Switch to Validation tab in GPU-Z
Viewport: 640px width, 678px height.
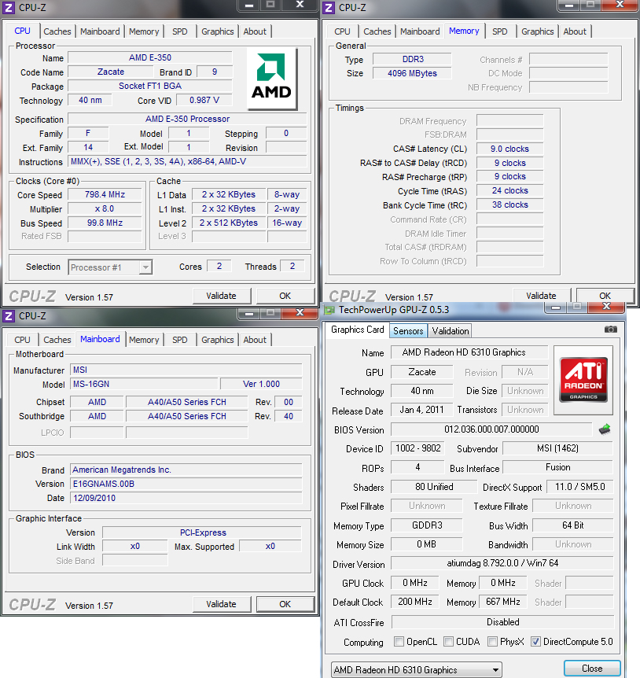pos(451,331)
